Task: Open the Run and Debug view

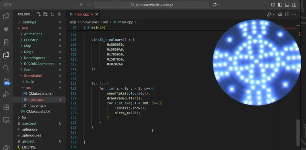Action: point(6,94)
